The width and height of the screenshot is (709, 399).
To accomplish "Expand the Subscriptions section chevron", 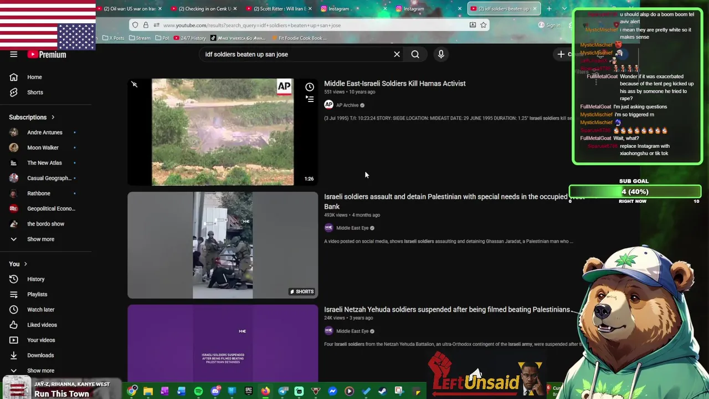I will (53, 117).
